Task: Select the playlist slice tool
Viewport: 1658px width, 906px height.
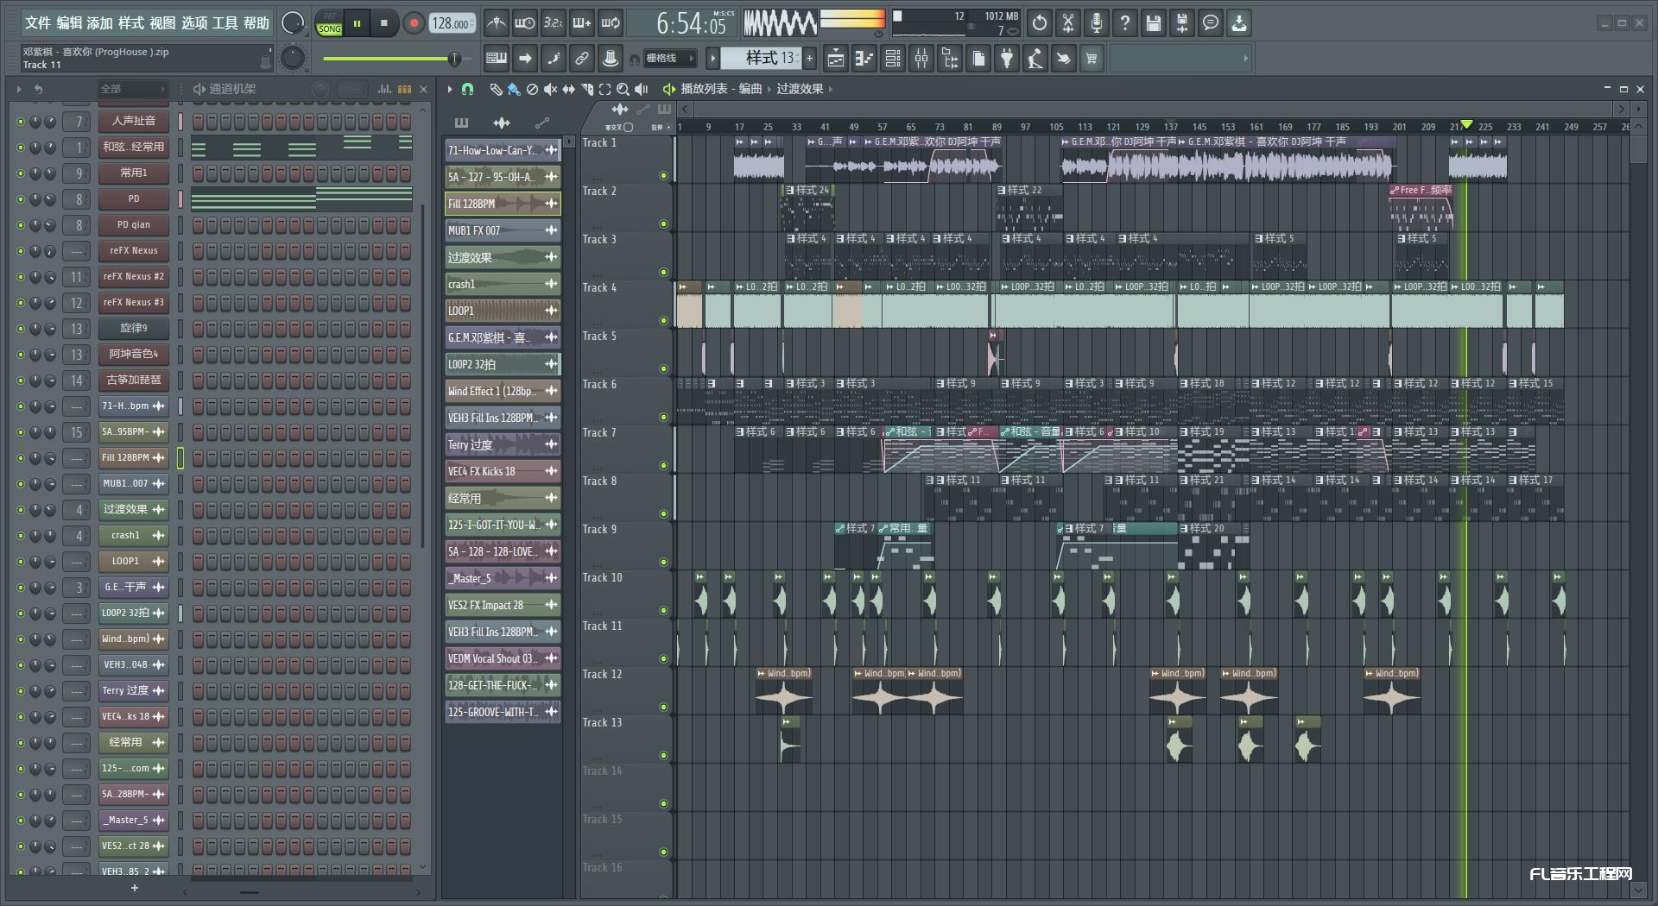Action: coord(587,89)
